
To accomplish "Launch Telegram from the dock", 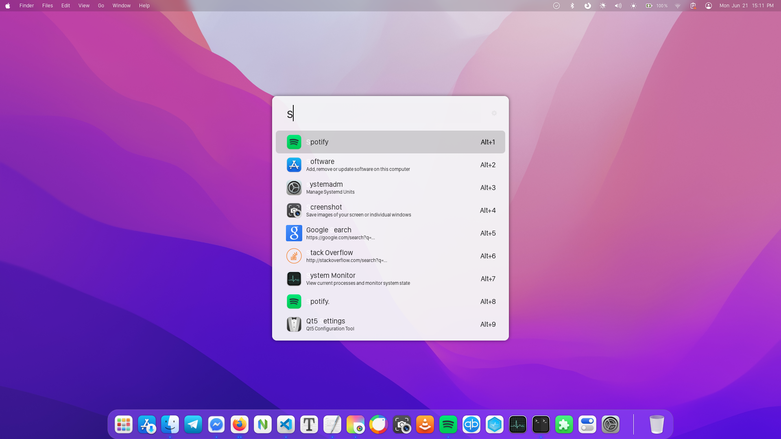I will point(193,425).
